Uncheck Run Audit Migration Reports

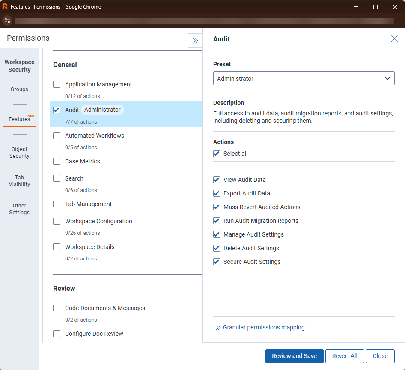pos(217,221)
